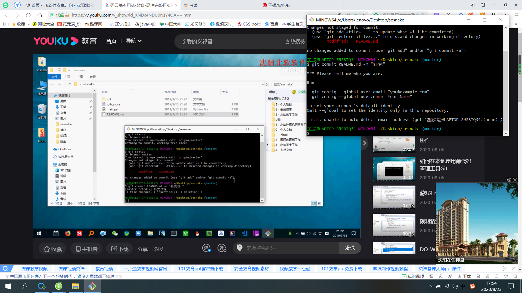Click 发送 to send danmaku comment
The width and height of the screenshot is (522, 293).
pyautogui.click(x=350, y=248)
